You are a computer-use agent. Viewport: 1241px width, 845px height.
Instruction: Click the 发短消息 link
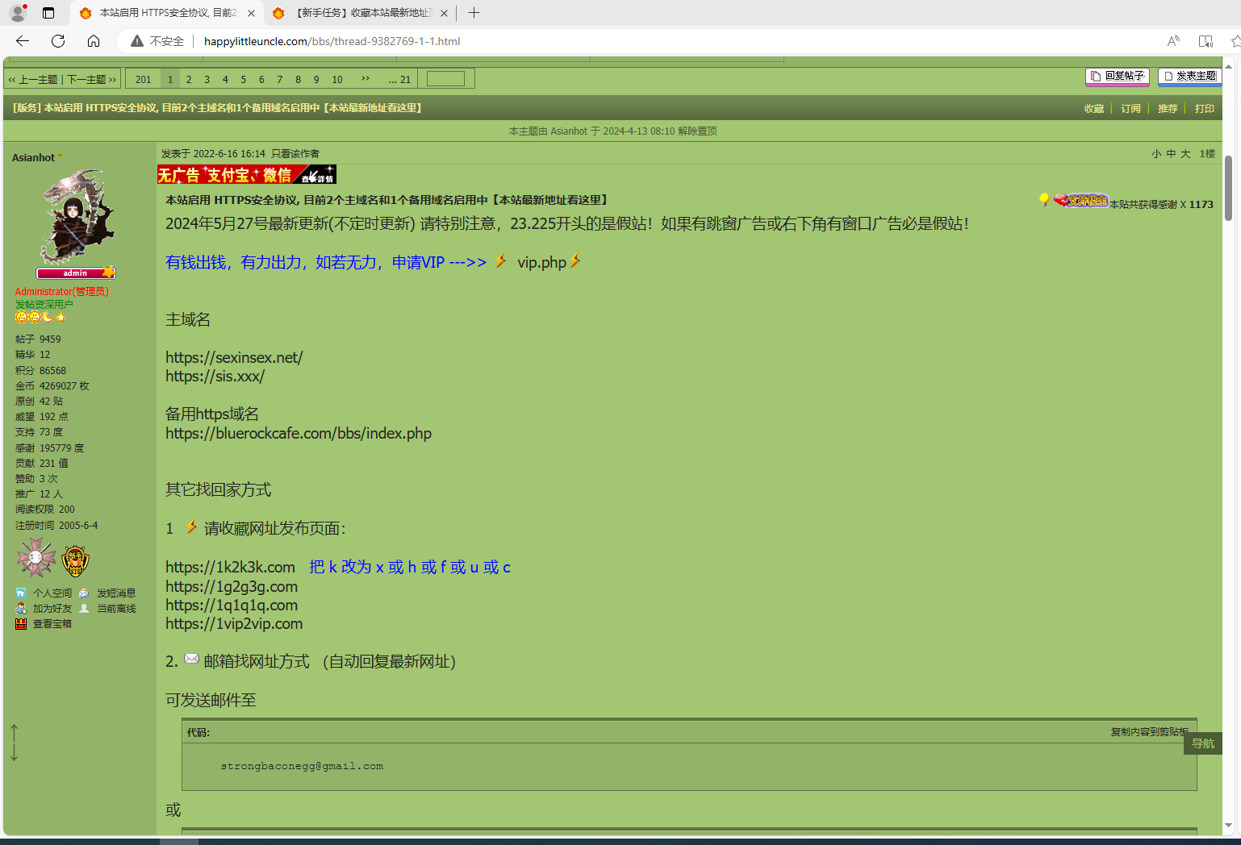point(116,593)
